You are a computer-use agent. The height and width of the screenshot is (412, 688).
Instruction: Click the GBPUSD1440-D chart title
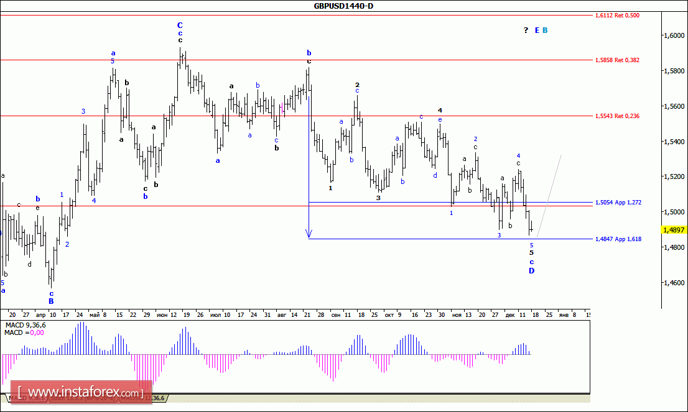(x=343, y=6)
